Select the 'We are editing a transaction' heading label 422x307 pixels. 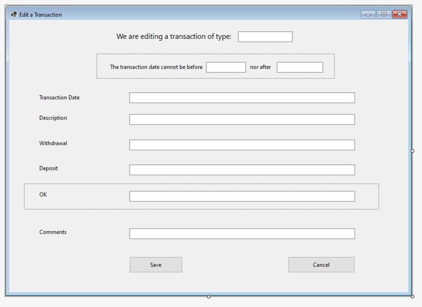point(174,37)
